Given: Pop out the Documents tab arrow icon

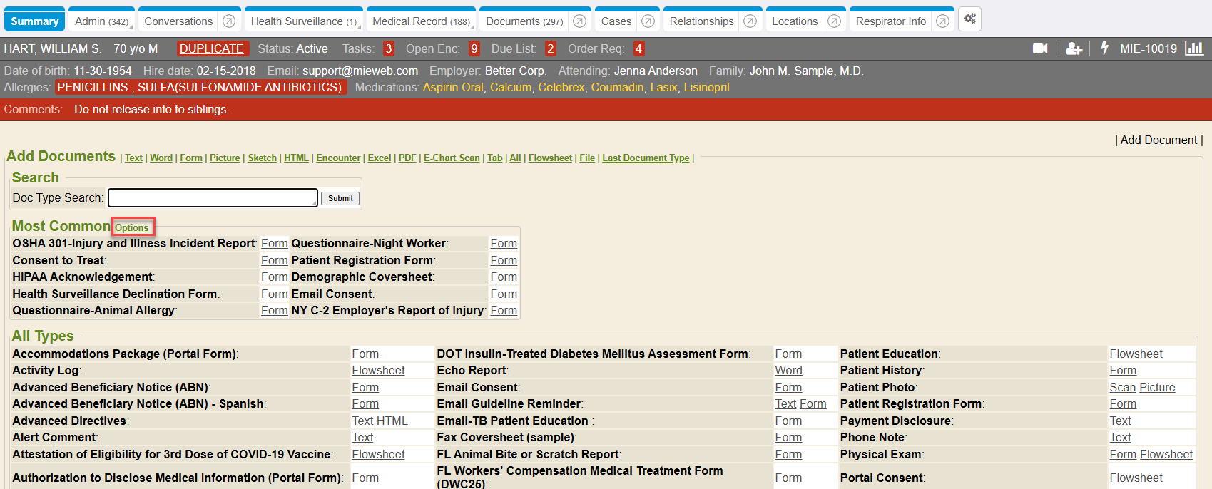Looking at the screenshot, I should [x=580, y=21].
